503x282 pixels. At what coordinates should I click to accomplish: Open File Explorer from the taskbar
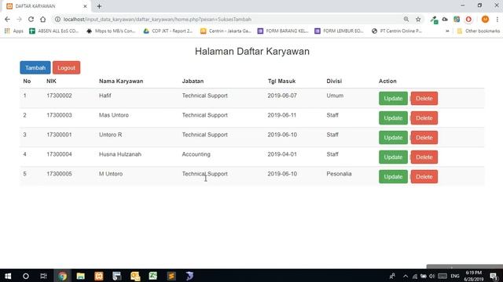tap(80, 276)
